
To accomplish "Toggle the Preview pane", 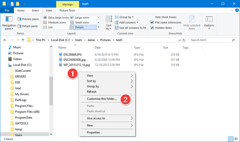I will point(28,19).
